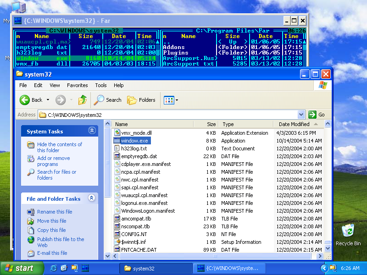This screenshot has height=275, width=367.
Task: Select the vmx_mode.dll file icon
Action: [x=117, y=133]
